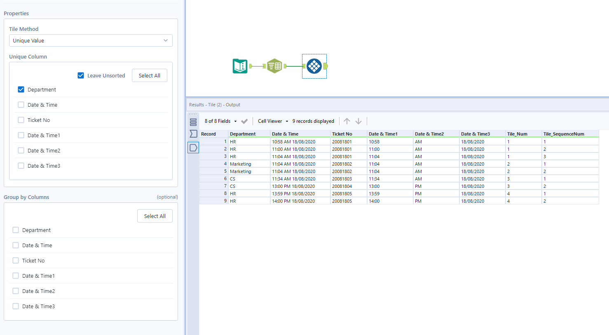Viewport: 609px width, 335px height.
Task: Check Department under Group by Columns
Action: [x=16, y=230]
